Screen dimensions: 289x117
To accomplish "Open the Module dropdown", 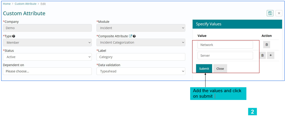I will click(x=141, y=28).
